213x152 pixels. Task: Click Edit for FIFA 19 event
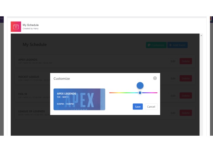(x=173, y=96)
